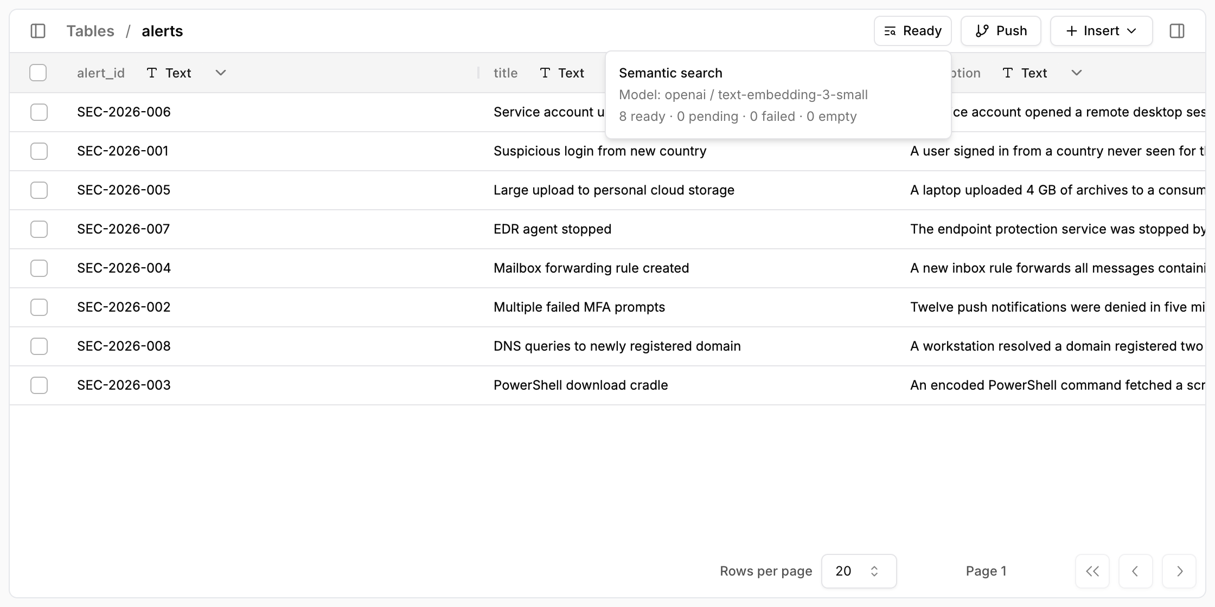The image size is (1215, 607).
Task: Click text type icon in description header
Action: [1008, 73]
